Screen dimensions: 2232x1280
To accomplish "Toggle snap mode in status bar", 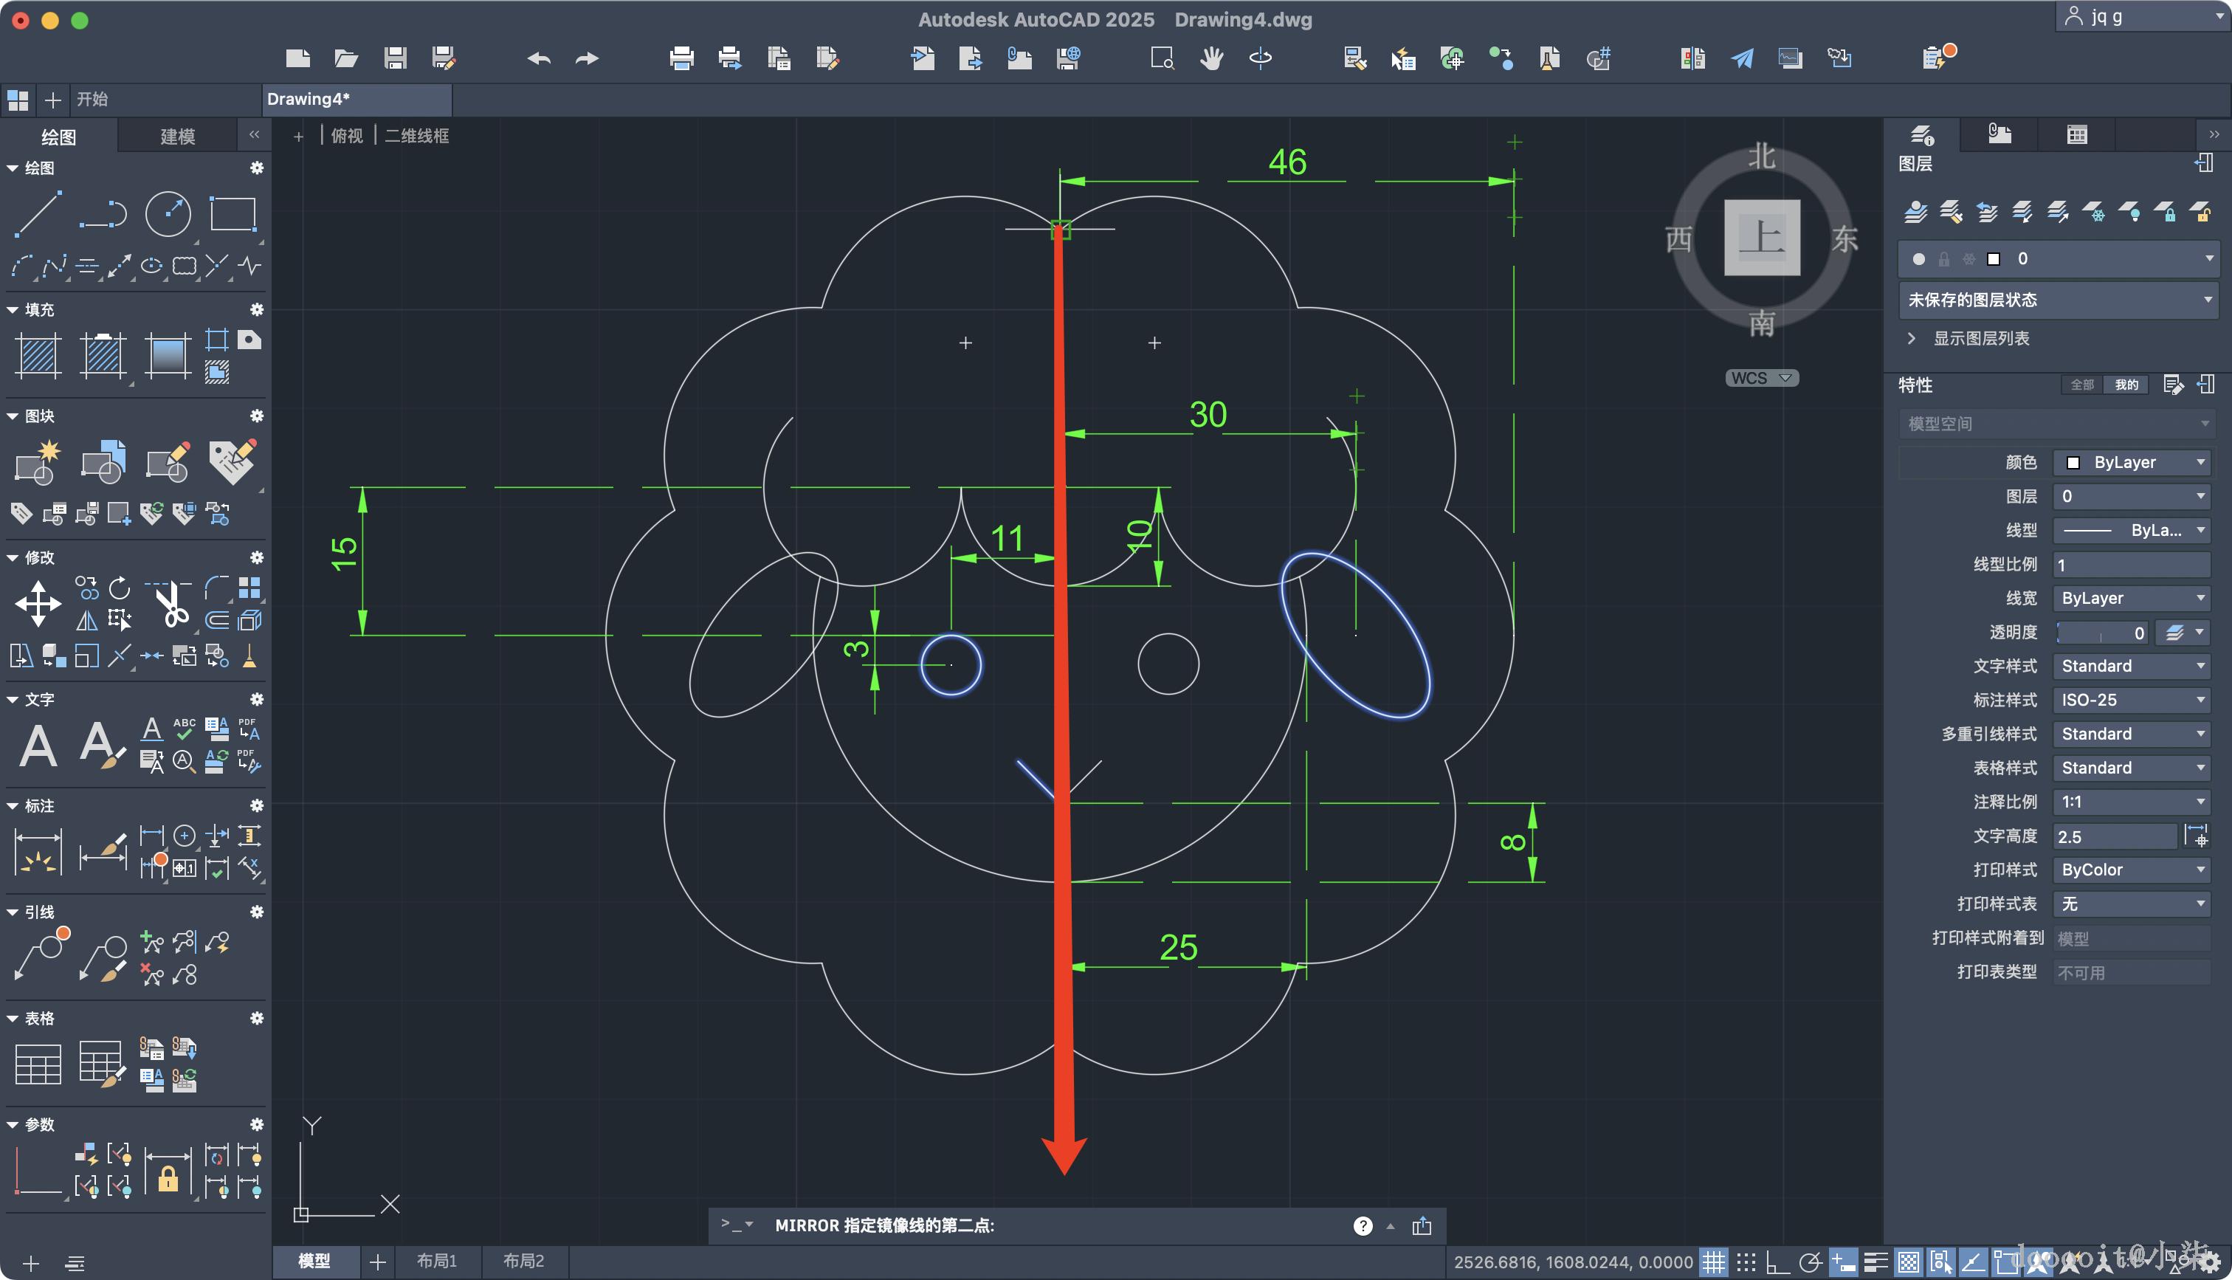I will (x=1746, y=1262).
